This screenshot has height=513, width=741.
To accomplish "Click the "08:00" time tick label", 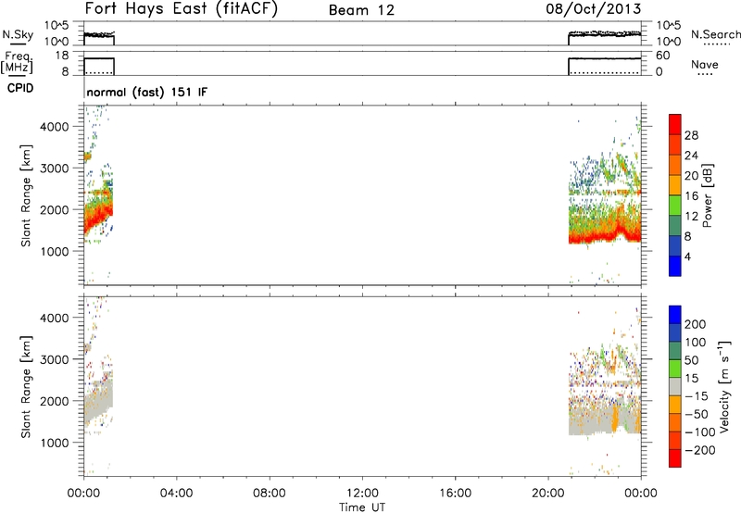I will pyautogui.click(x=269, y=494).
